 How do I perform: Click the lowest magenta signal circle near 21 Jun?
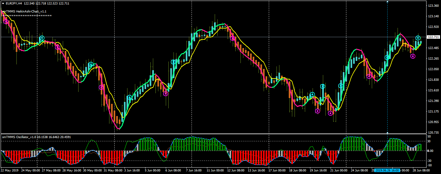coord(330,113)
